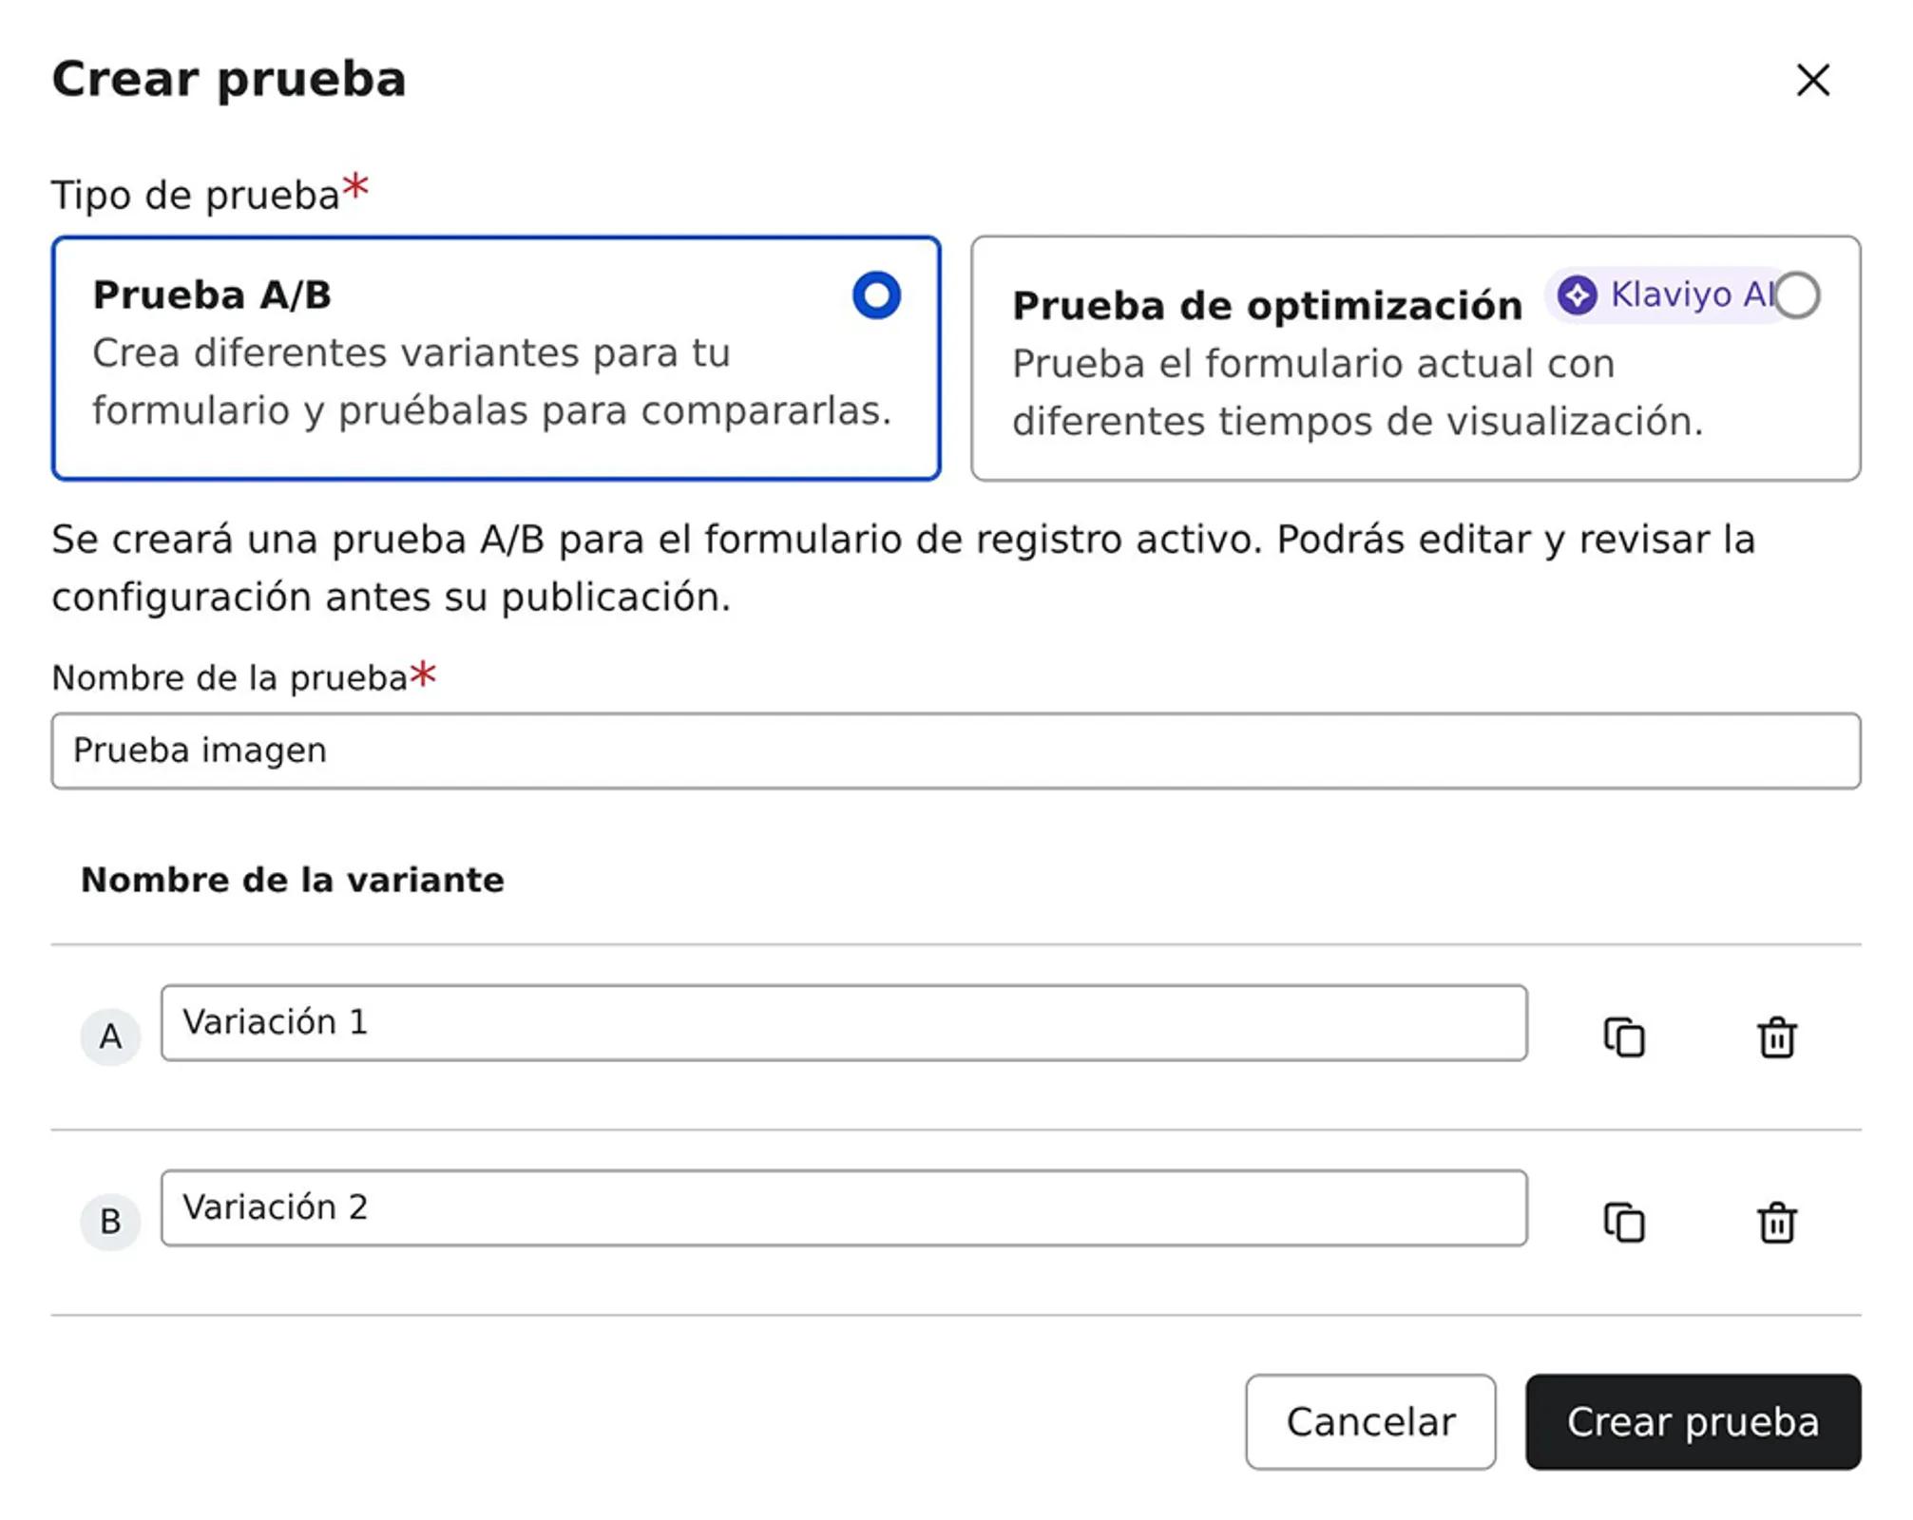Click the Klaviyo AI sparkle icon
Viewport: 1913px width, 1520px height.
tap(1577, 294)
